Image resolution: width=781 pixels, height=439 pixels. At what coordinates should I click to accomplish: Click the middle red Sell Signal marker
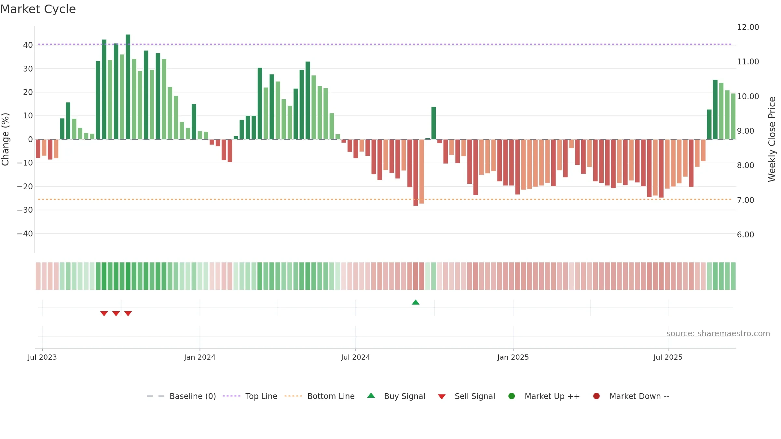[x=116, y=313]
